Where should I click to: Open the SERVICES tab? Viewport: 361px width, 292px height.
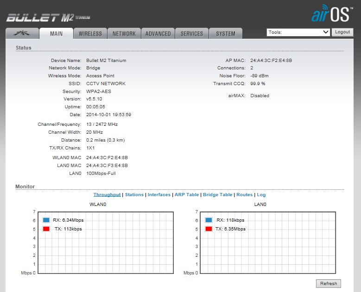point(192,34)
